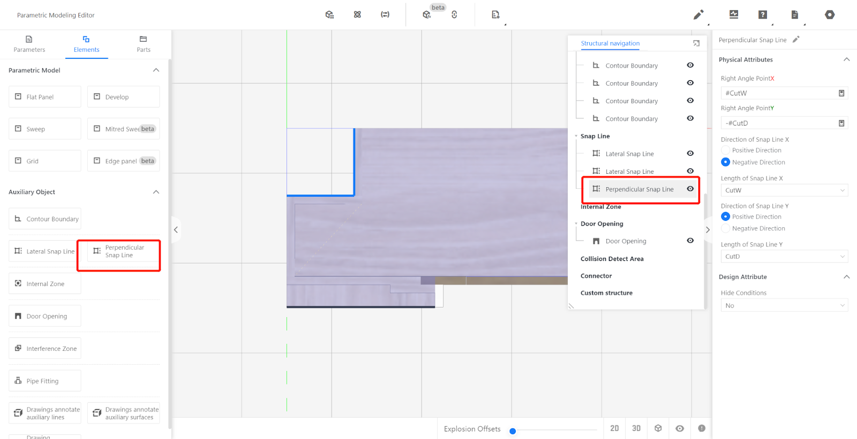Open the Parameters tab
The width and height of the screenshot is (857, 439).
point(29,44)
